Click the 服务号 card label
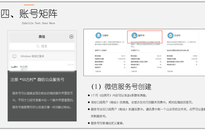Viewport: 205px width, 130px height. point(141,35)
